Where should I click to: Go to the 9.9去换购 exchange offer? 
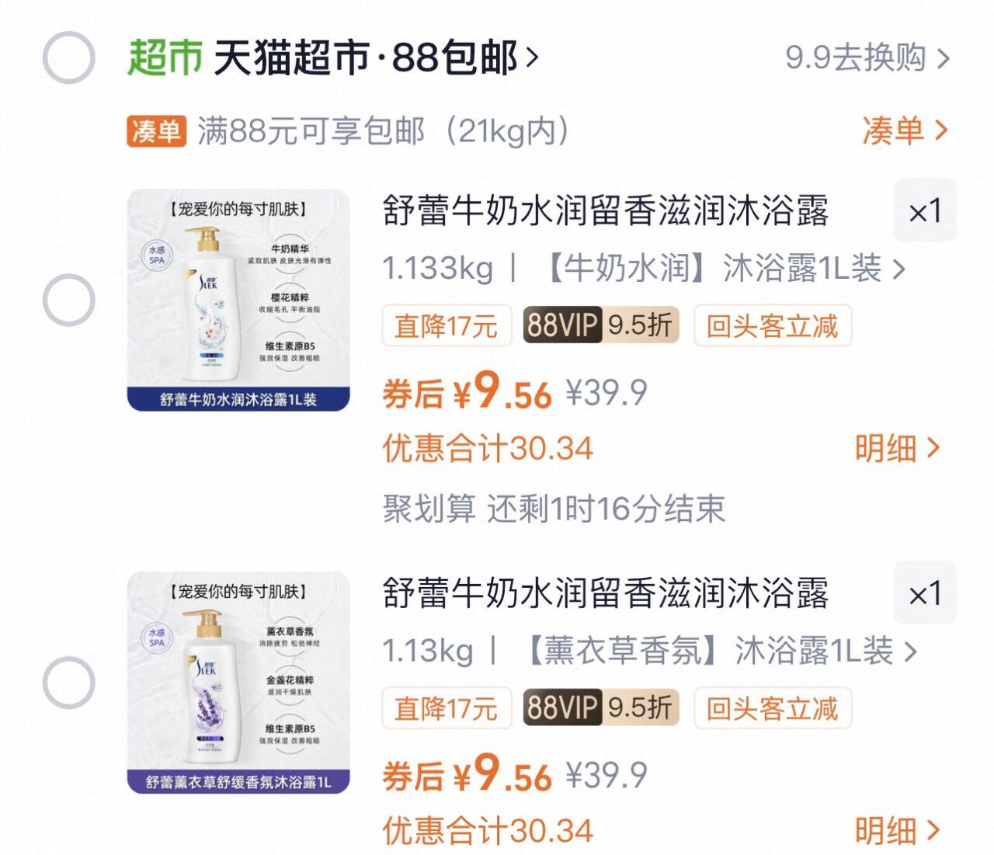click(x=867, y=57)
